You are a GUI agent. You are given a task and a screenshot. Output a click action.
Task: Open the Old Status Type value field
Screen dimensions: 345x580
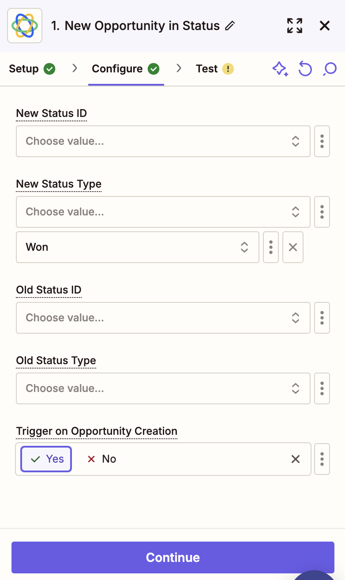pyautogui.click(x=163, y=388)
